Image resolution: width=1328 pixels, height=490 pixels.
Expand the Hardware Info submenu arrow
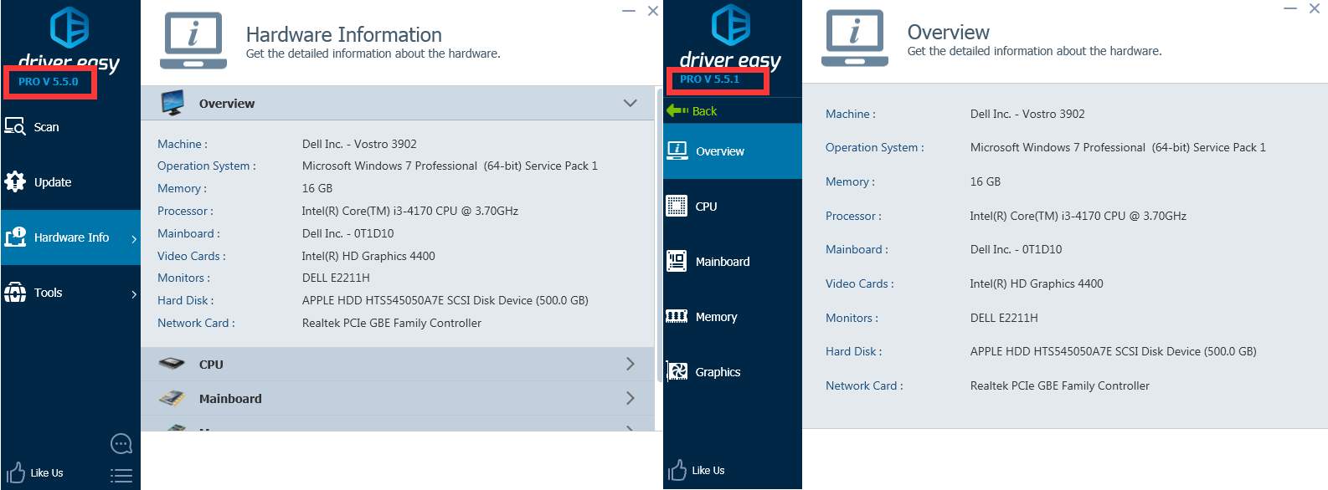134,238
